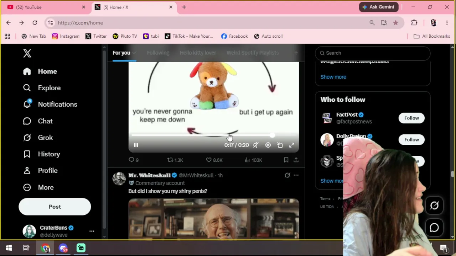Screen dimensions: 456x256
Task: Click Grok icon on Mr. Whiteskull's post
Action: tap(287, 175)
